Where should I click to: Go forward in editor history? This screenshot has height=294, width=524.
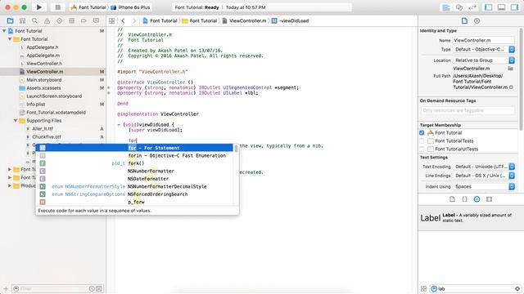click(134, 20)
